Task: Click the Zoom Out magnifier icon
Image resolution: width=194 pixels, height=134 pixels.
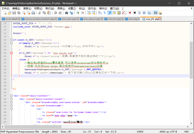Action: pyautogui.click(x=82, y=13)
